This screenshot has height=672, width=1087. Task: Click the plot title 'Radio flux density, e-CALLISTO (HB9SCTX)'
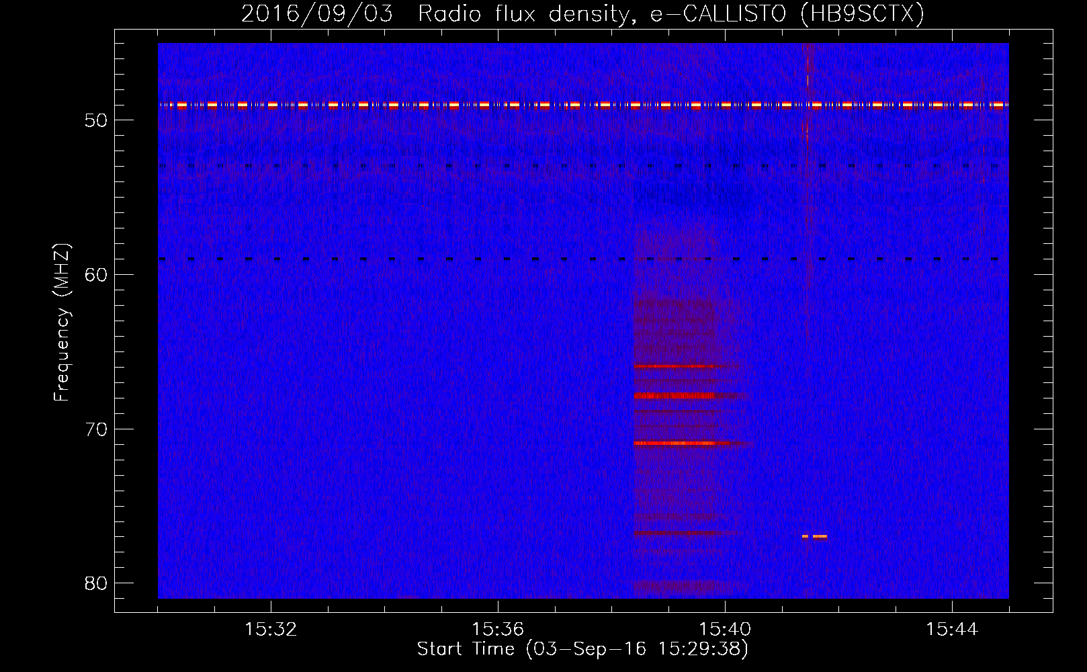coord(670,13)
